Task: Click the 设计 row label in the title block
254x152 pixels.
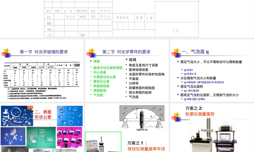Action: 49,17
